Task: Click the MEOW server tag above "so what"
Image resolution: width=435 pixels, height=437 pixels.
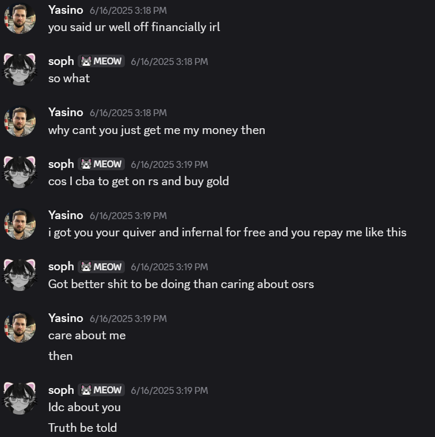Action: click(101, 61)
